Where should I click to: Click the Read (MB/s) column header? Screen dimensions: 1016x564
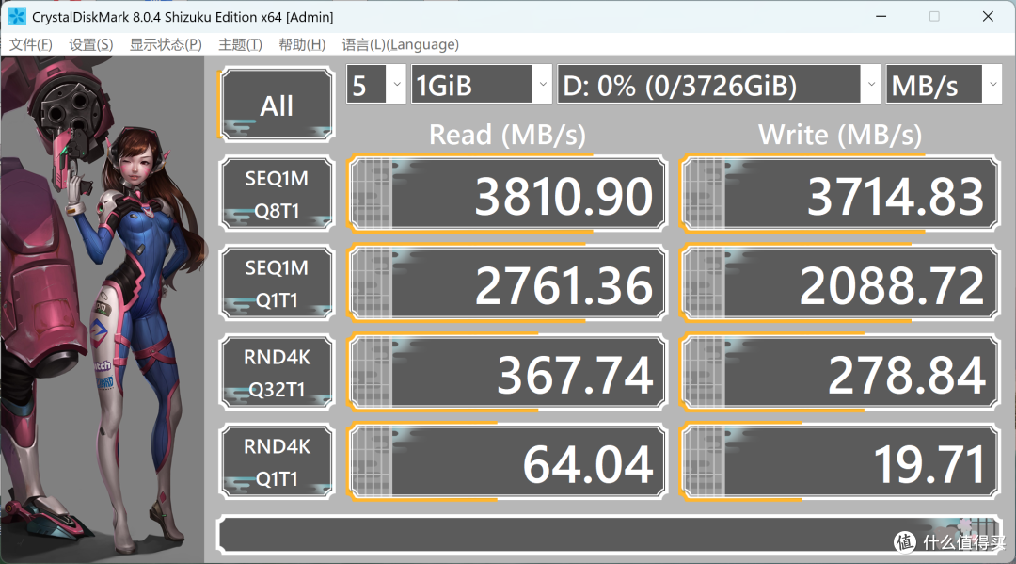point(507,135)
